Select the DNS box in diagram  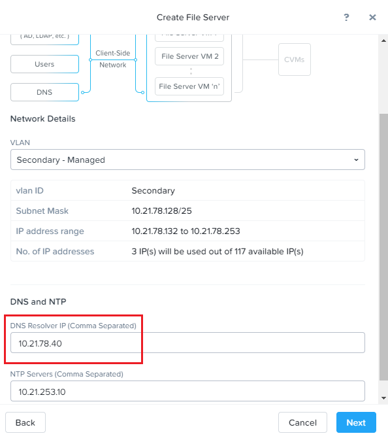coord(44,92)
